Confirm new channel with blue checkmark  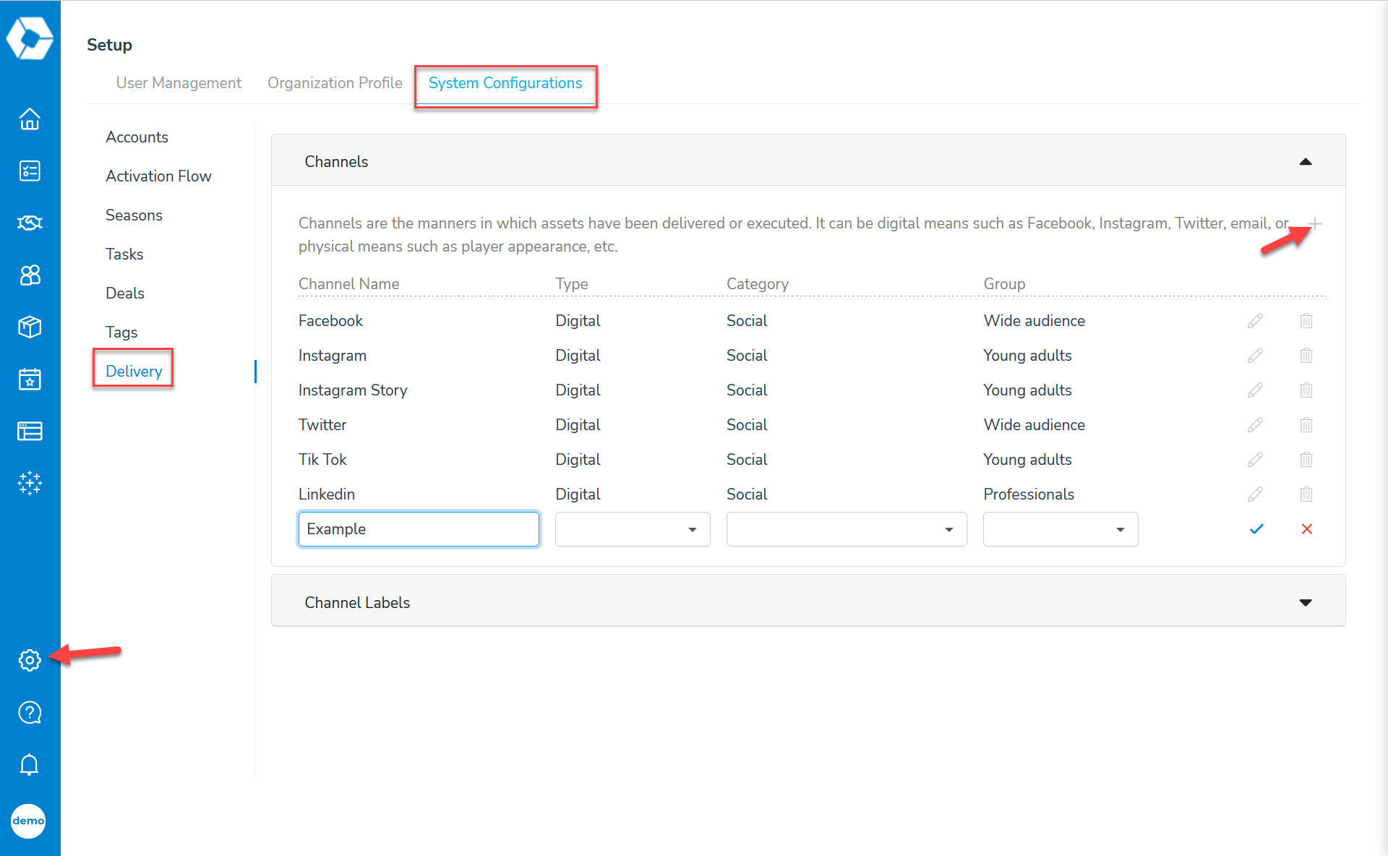pyautogui.click(x=1256, y=529)
